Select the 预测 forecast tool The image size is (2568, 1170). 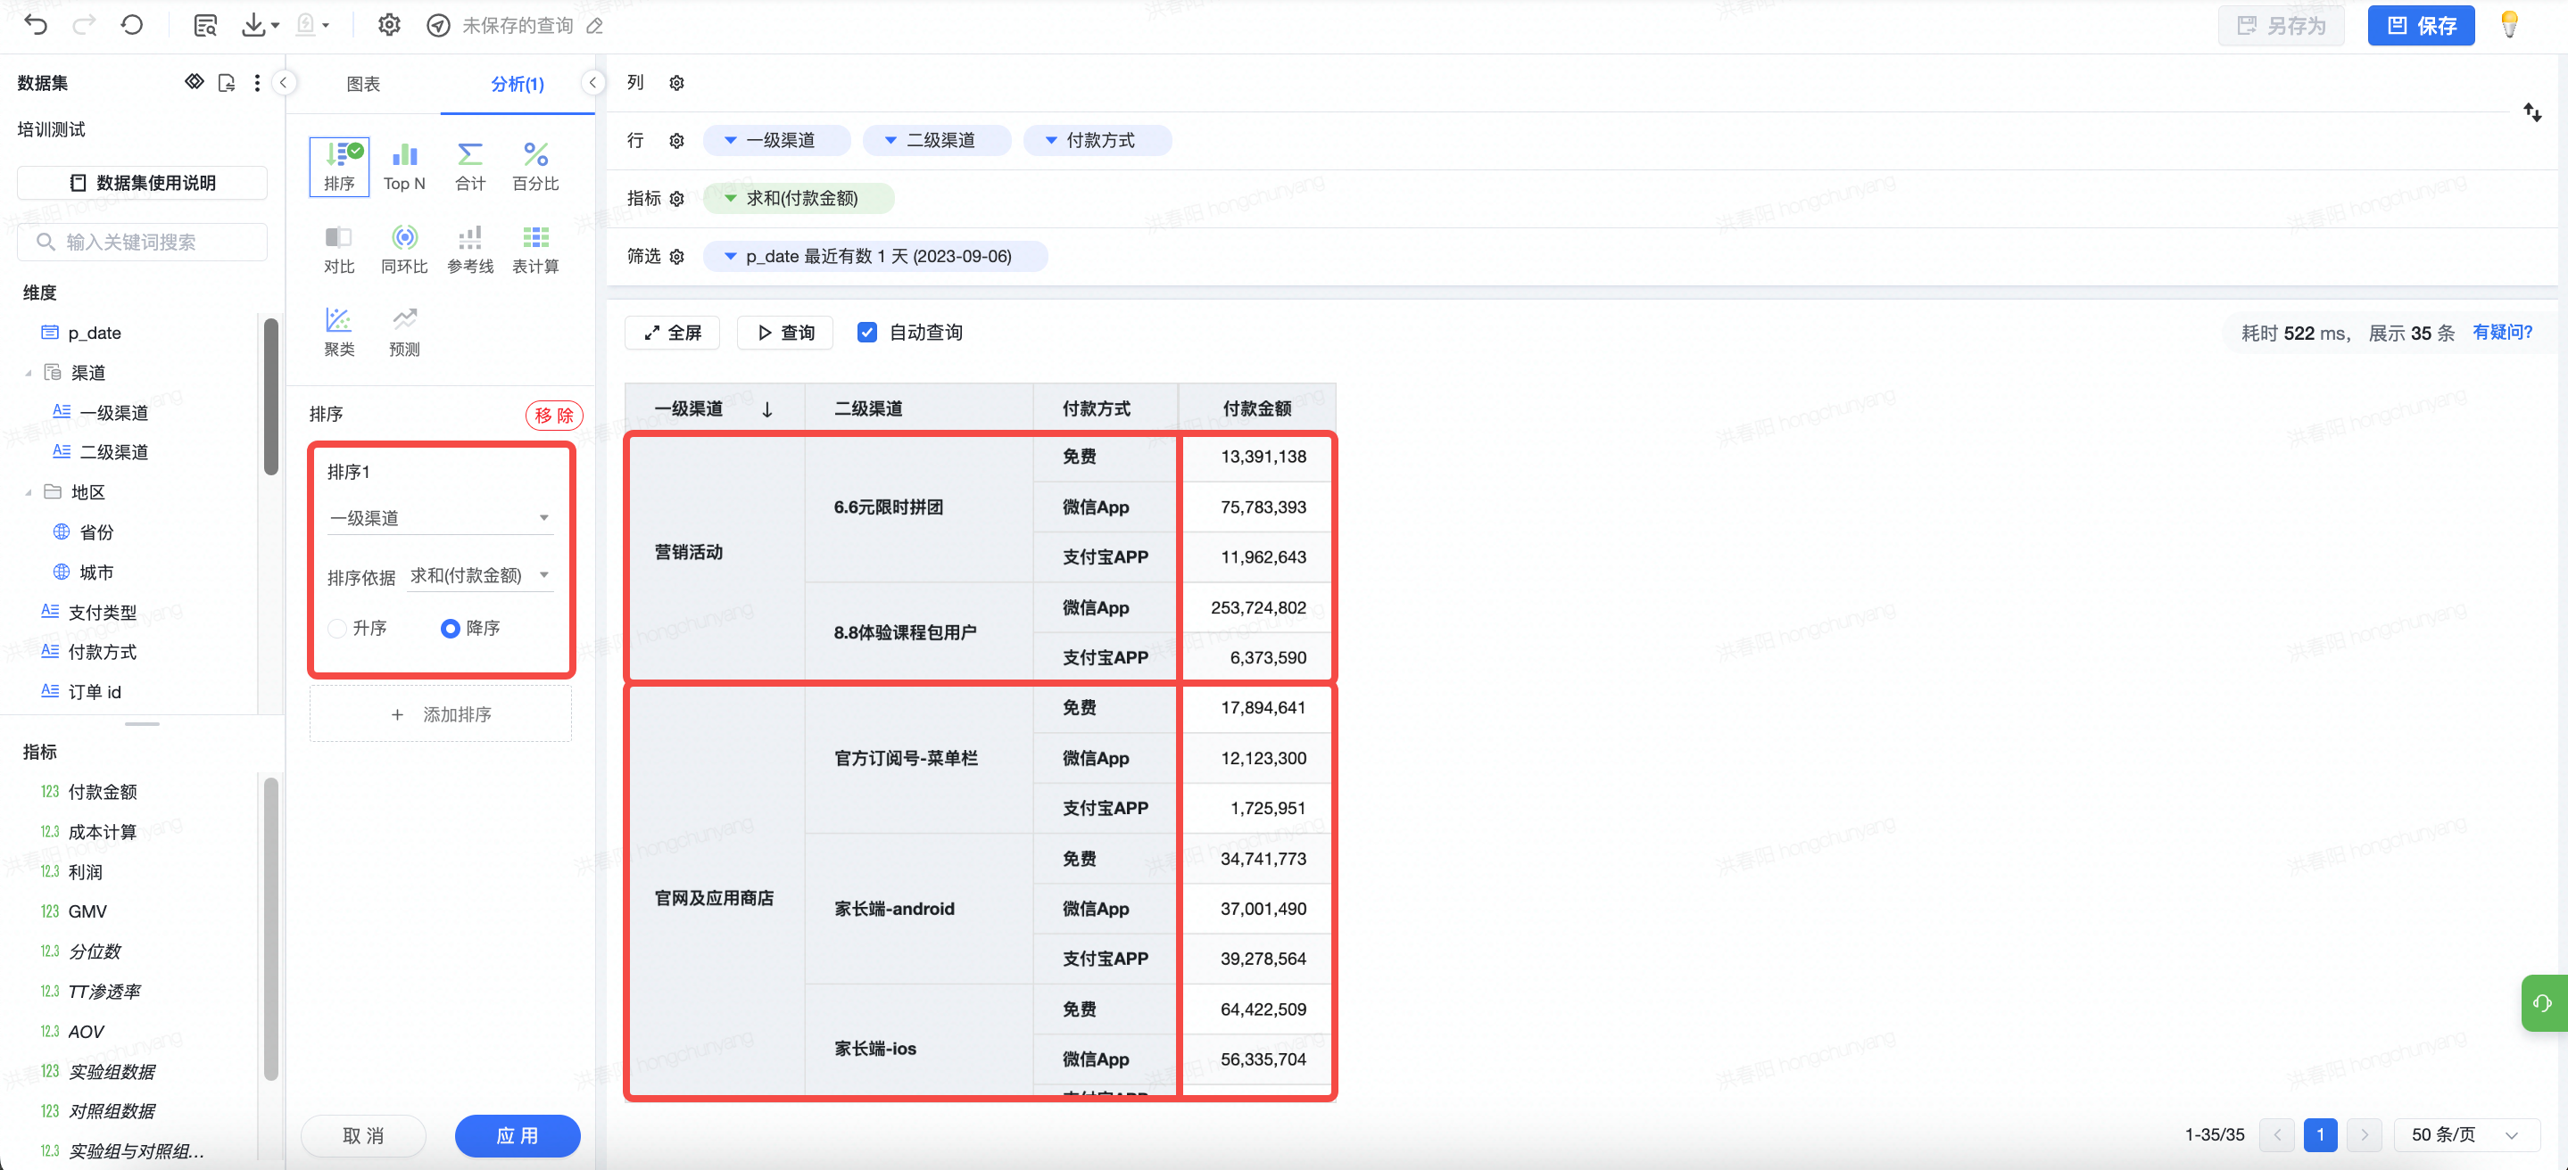point(403,332)
